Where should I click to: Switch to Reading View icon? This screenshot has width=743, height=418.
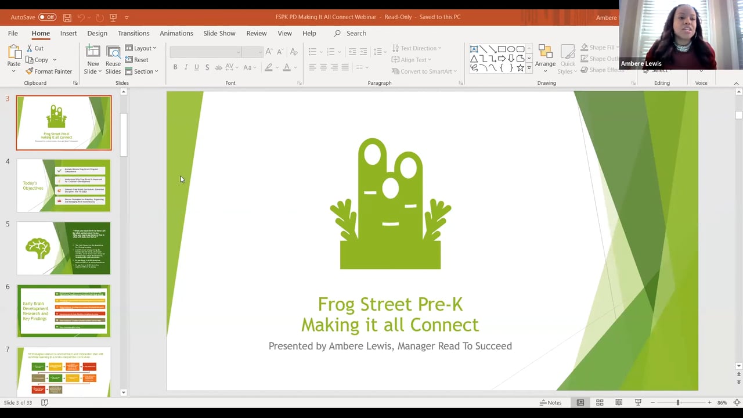(x=619, y=402)
